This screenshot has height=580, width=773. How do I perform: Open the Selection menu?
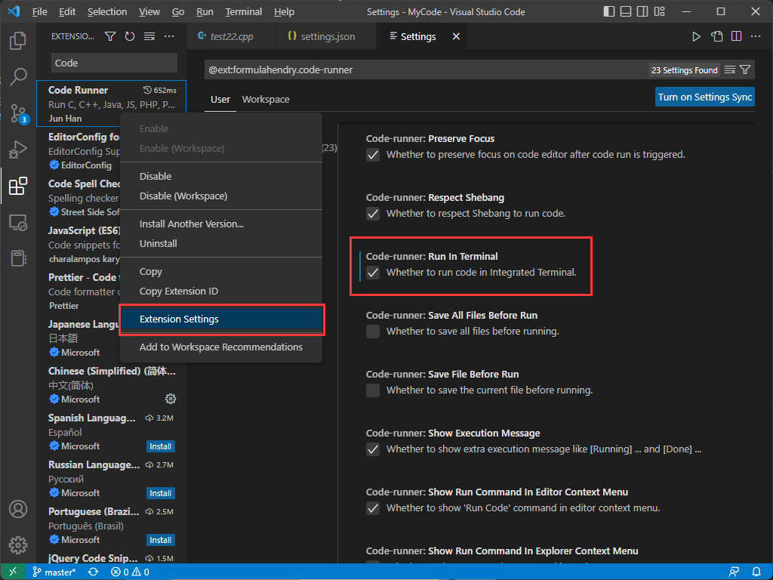coord(107,11)
